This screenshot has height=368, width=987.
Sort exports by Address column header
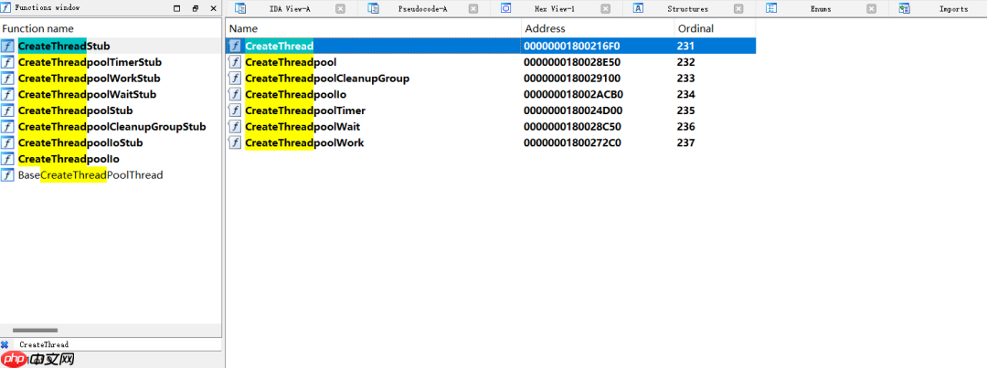(598, 29)
